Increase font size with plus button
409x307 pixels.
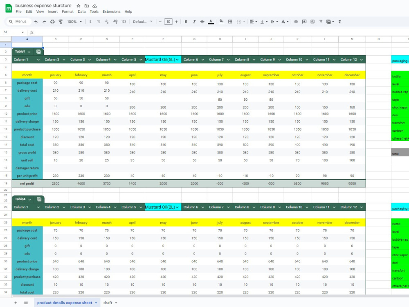pos(177,22)
